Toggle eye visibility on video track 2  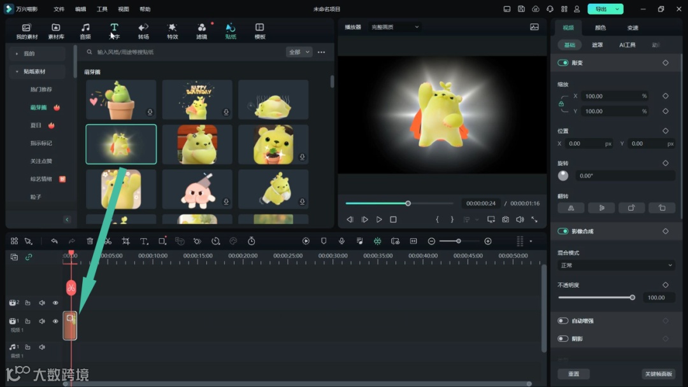(x=55, y=303)
